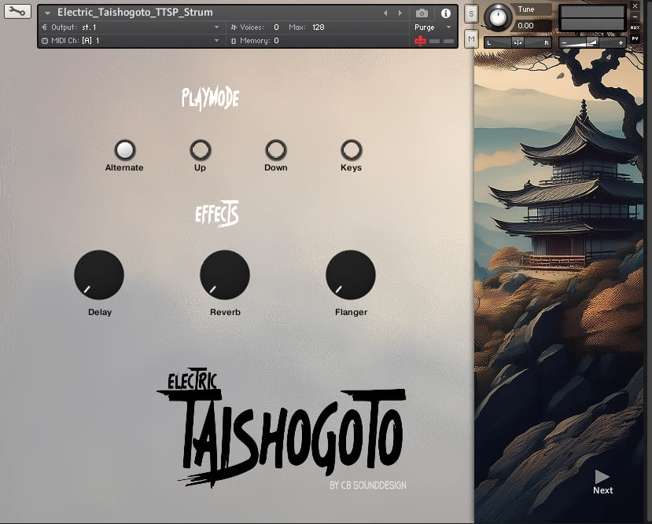Viewport: 652px width, 524px height.
Task: Remove the instrument with X button
Action: click(635, 6)
